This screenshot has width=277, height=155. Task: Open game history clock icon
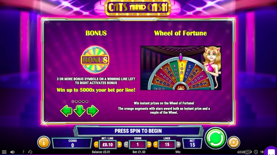click(x=30, y=152)
